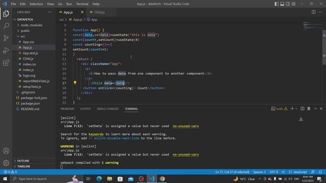
Task: Kill the terminal with trash icon
Action: point(309,108)
